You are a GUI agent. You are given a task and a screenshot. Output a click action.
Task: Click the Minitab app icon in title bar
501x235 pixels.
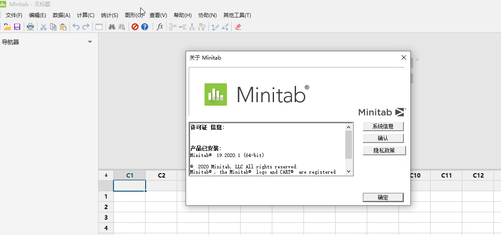pos(3,4)
